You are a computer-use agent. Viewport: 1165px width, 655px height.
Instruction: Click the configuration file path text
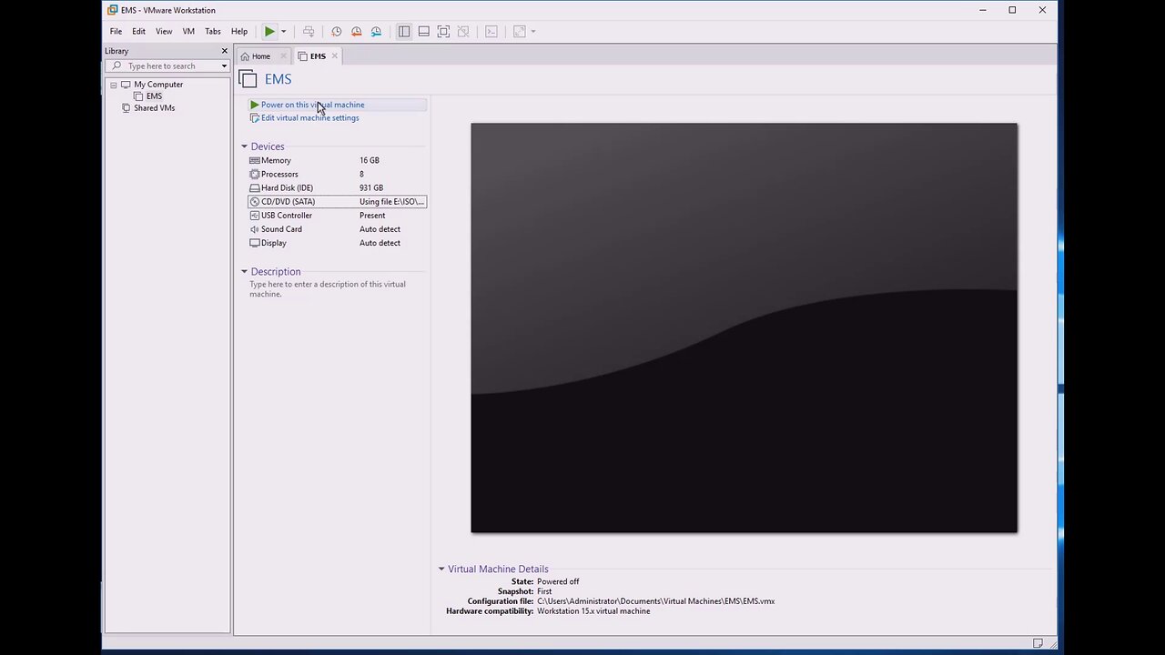click(656, 601)
